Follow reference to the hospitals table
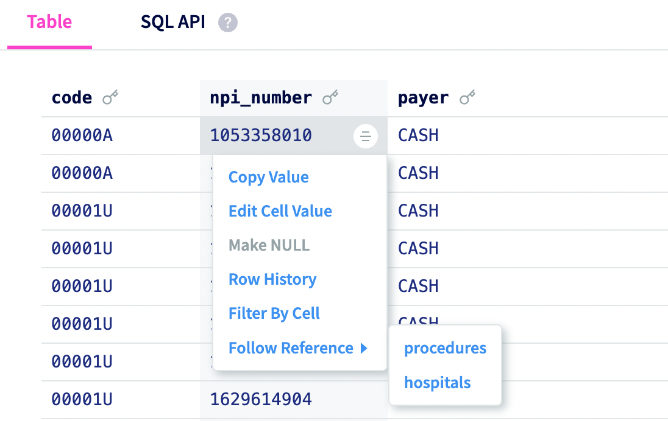Screen dimensions: 668x421 [437, 383]
